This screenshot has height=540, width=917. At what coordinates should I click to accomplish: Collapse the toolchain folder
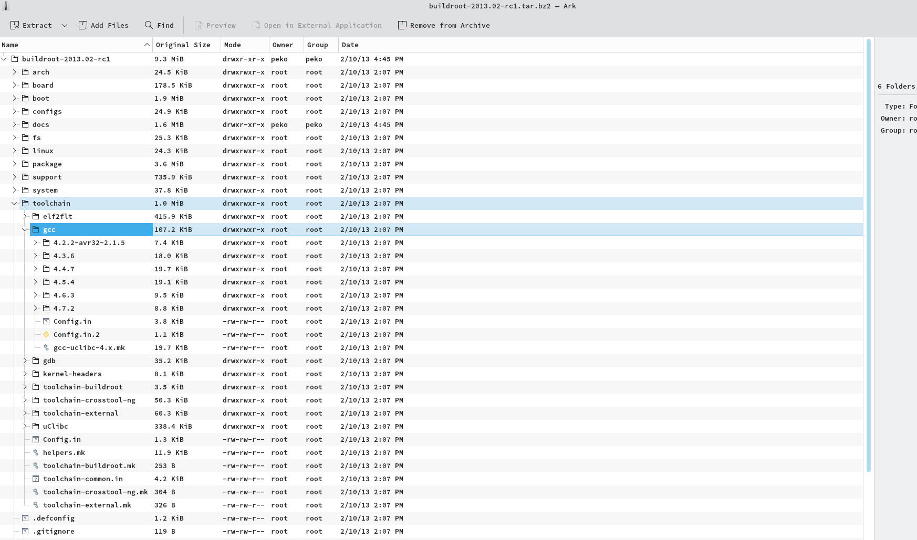(x=15, y=203)
